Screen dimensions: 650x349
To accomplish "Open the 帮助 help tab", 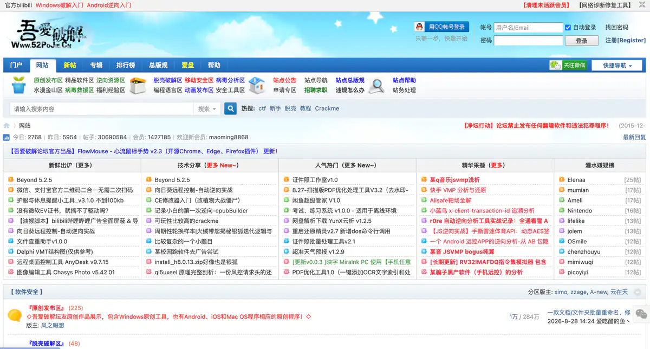I will coord(214,65).
